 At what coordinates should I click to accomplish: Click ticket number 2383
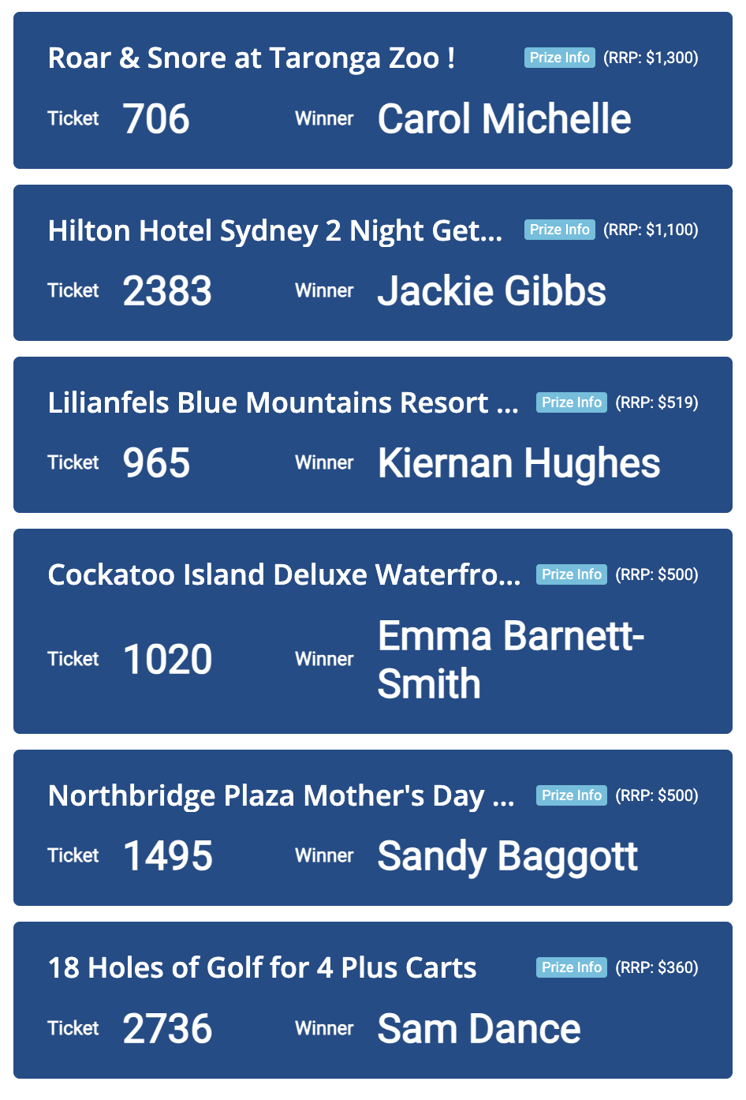pos(167,291)
